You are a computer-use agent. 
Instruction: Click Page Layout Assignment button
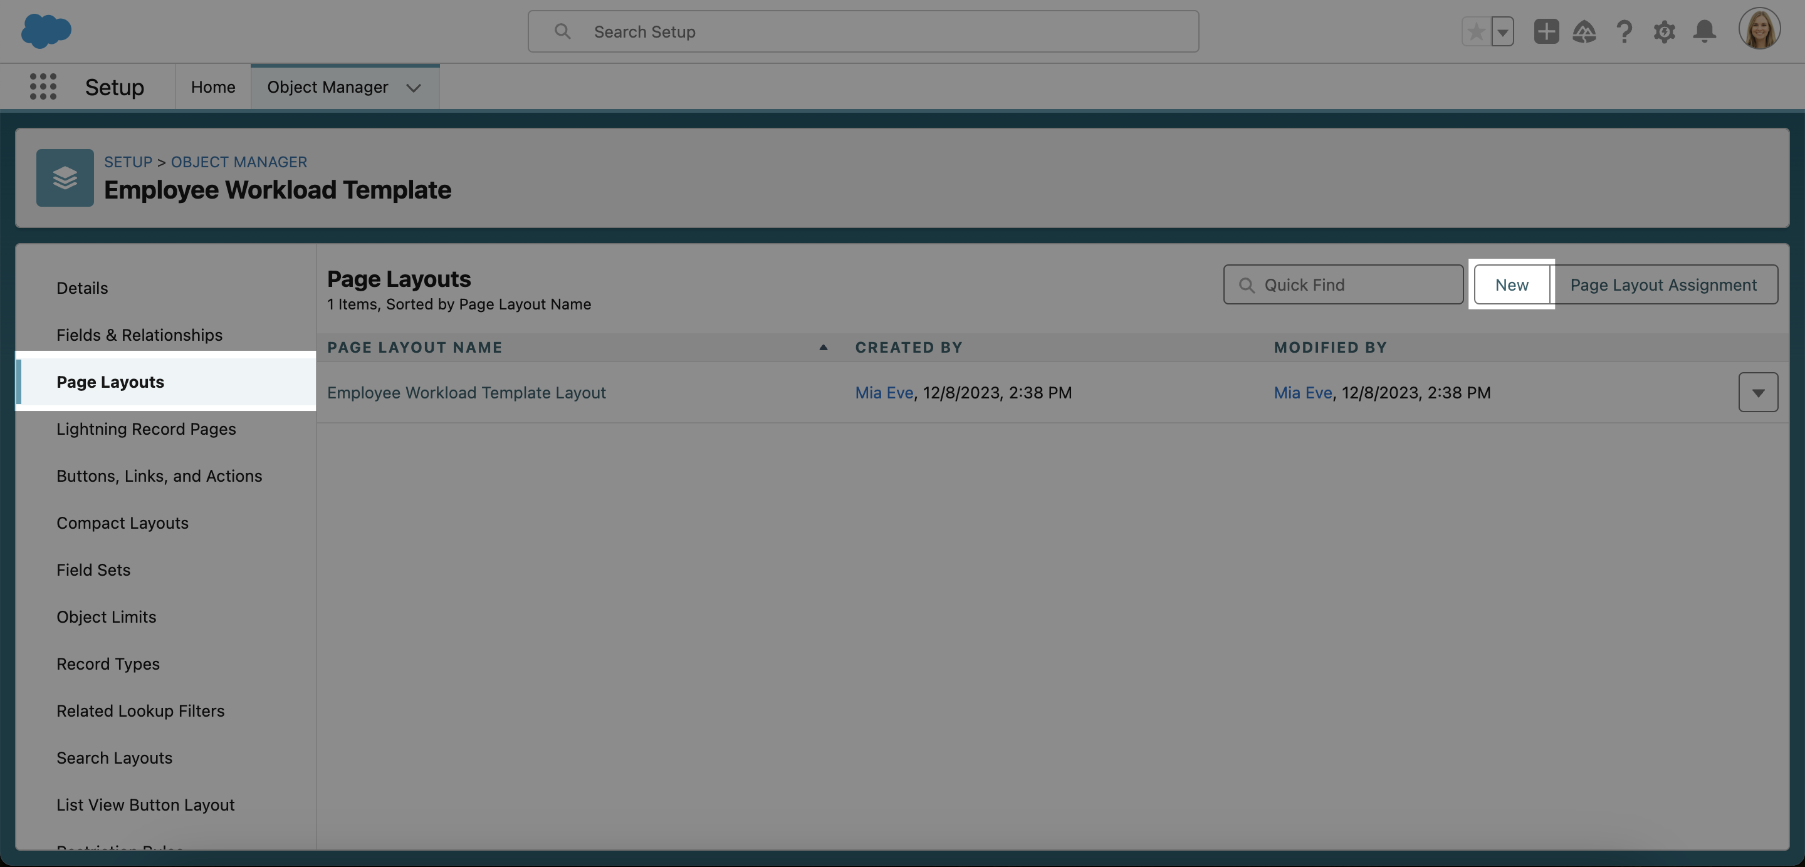point(1663,284)
